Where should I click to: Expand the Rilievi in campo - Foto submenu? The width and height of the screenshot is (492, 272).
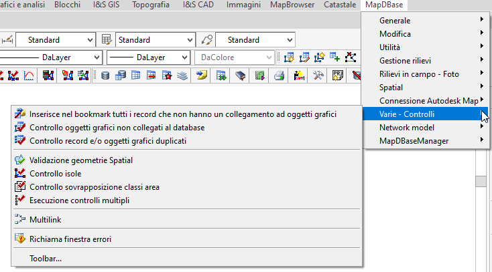coord(425,74)
